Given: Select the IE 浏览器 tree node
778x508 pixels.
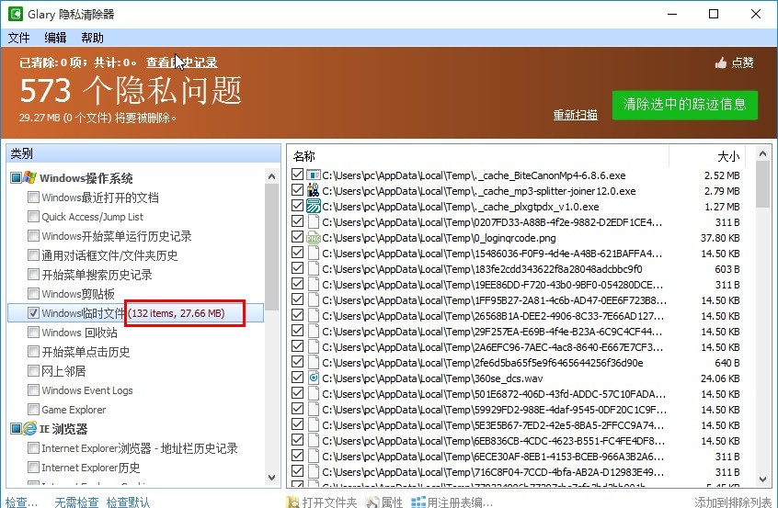Looking at the screenshot, I should pyautogui.click(x=63, y=429).
